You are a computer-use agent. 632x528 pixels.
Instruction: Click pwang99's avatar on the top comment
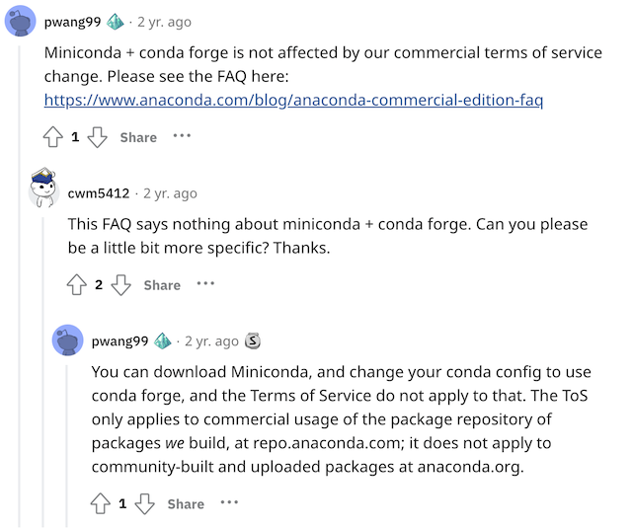tap(22, 20)
